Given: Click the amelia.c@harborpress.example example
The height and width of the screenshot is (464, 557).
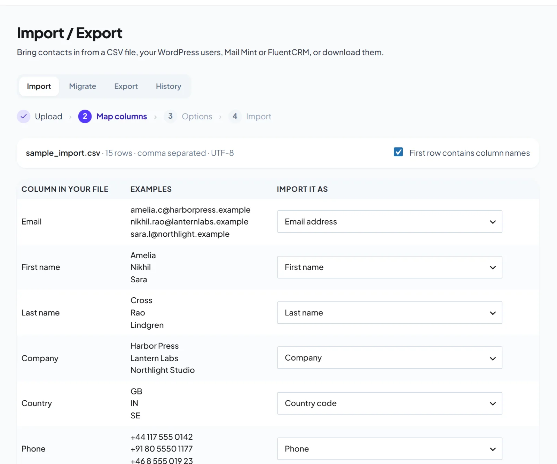Looking at the screenshot, I should click(190, 210).
